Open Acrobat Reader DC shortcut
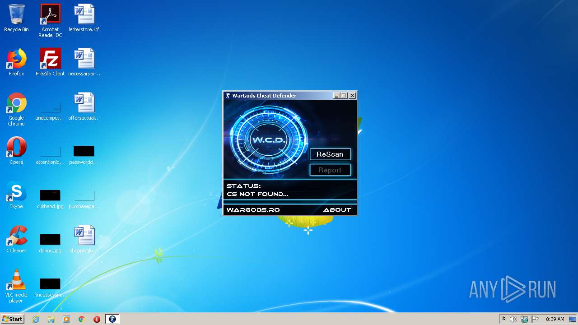Screen dimensions: 578x325 (x=50, y=21)
